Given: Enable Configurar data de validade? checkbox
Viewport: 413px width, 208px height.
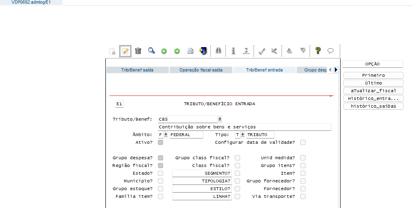Looking at the screenshot, I should 303,142.
